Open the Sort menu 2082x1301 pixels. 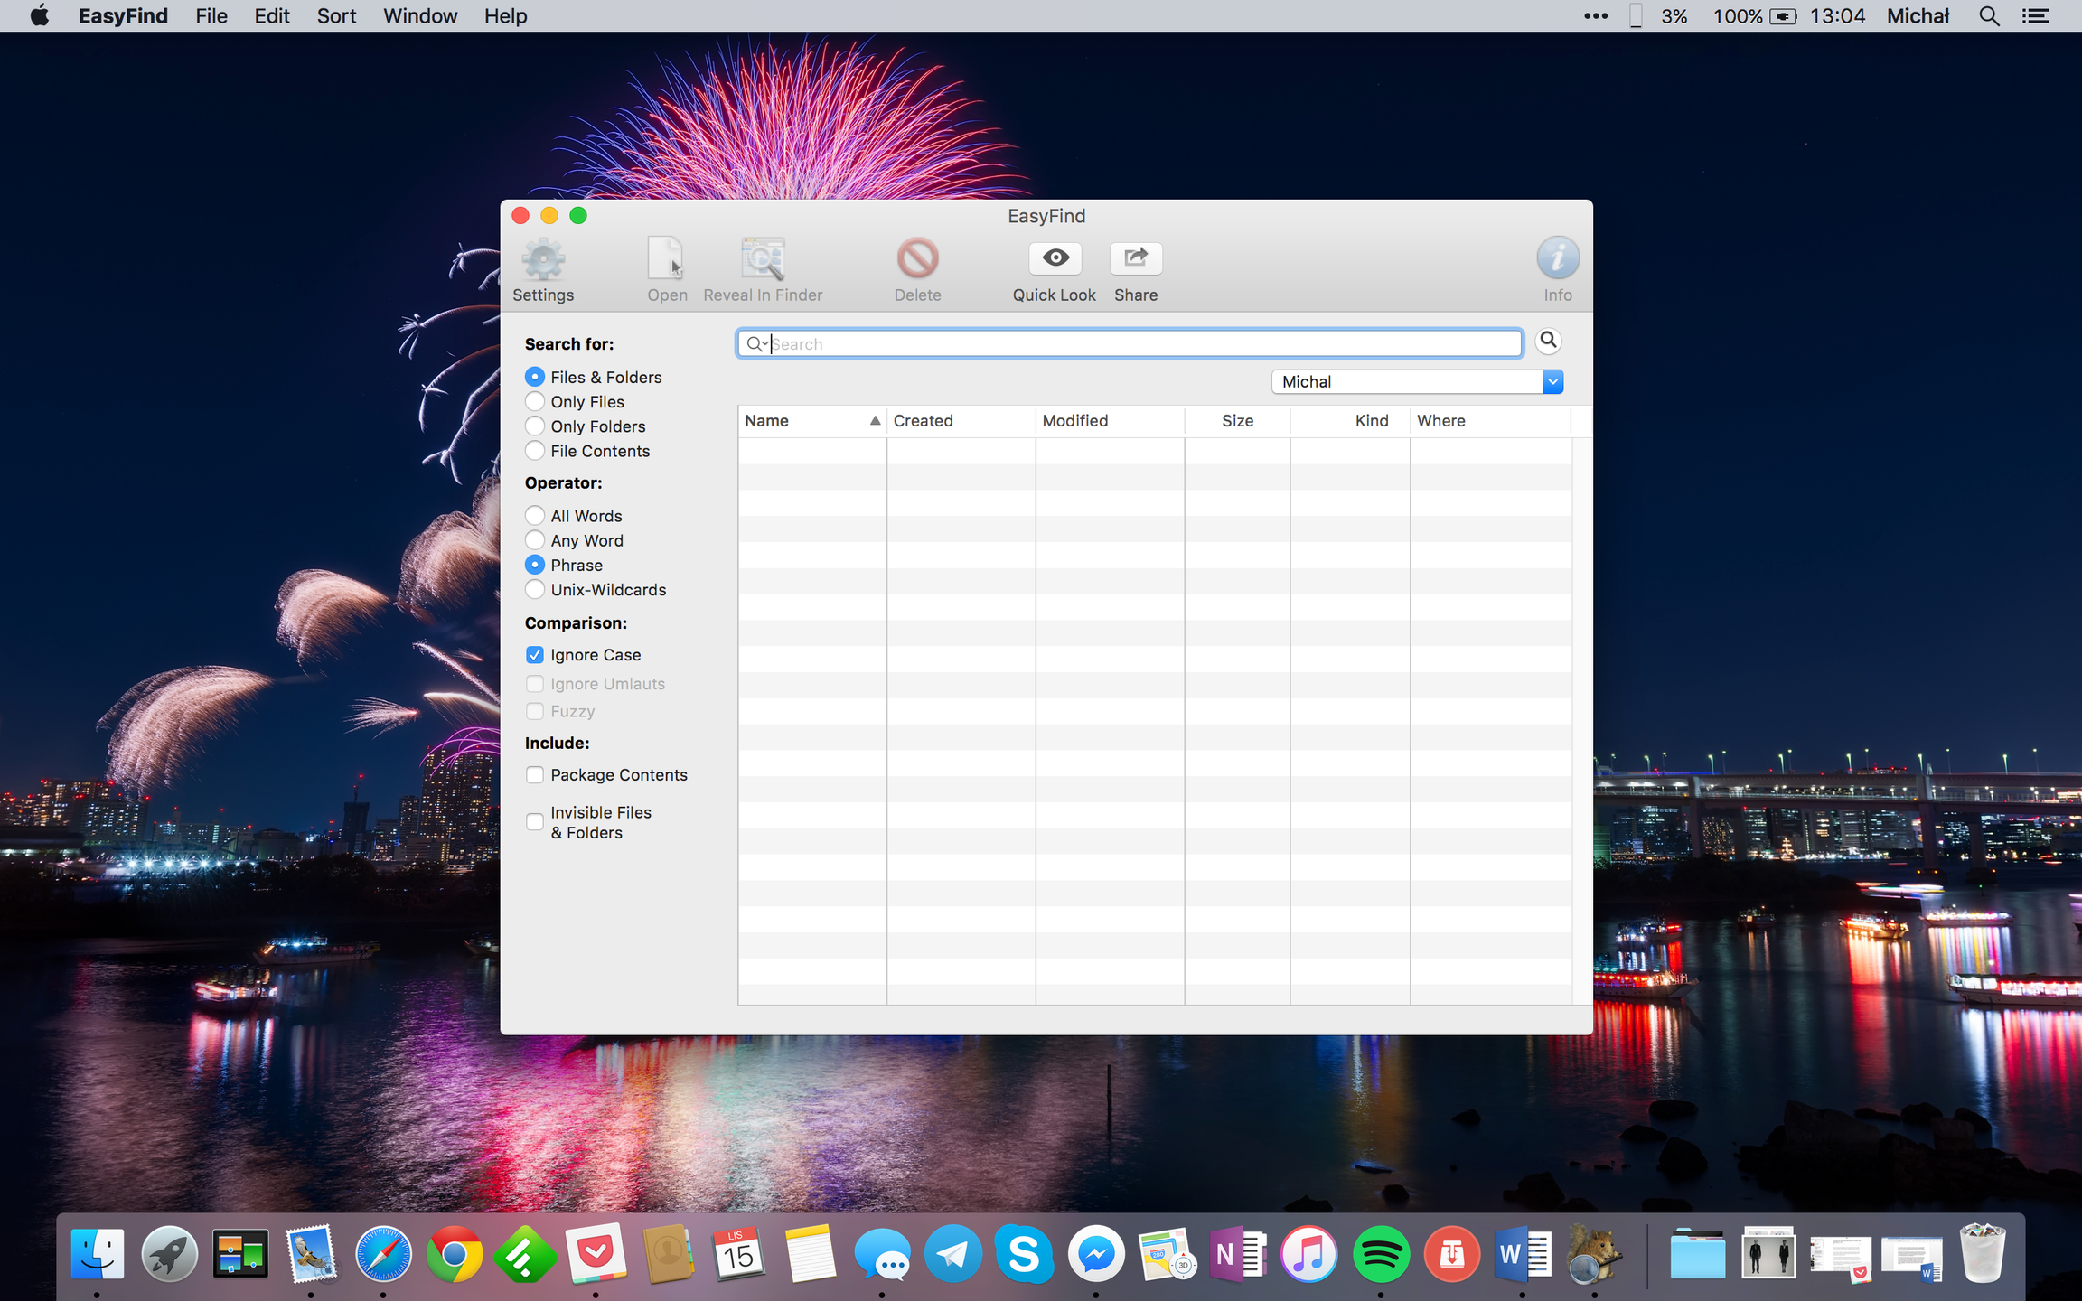[x=335, y=16]
